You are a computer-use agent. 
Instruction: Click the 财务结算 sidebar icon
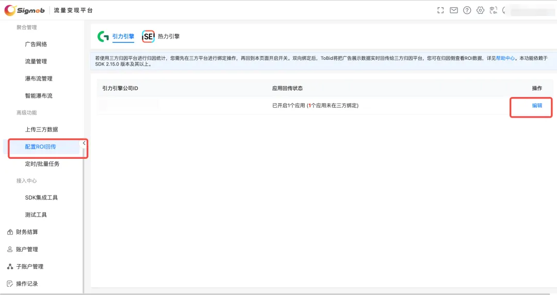10,232
